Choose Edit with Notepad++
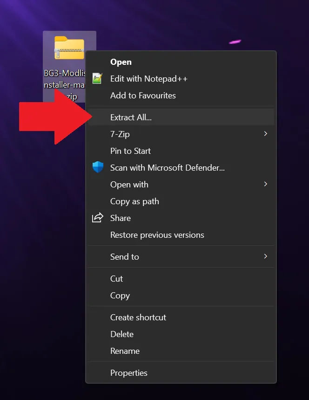309x400 pixels. (x=181, y=79)
